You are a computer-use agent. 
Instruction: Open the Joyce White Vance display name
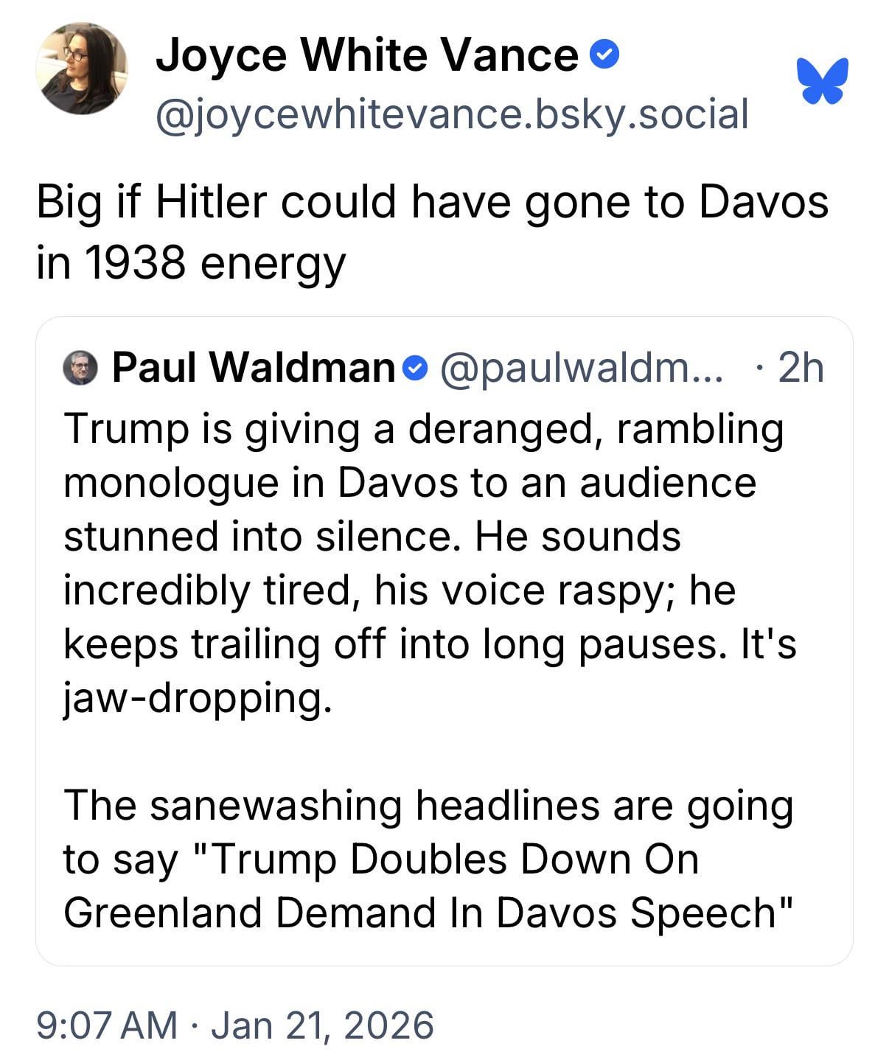[366, 56]
